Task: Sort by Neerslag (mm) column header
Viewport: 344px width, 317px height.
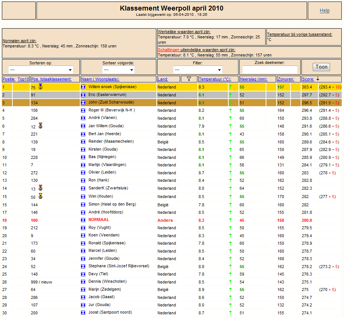Action: tap(254, 79)
